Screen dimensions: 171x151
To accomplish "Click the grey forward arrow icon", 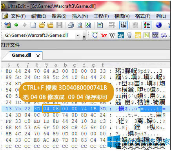I will pos(24,25).
